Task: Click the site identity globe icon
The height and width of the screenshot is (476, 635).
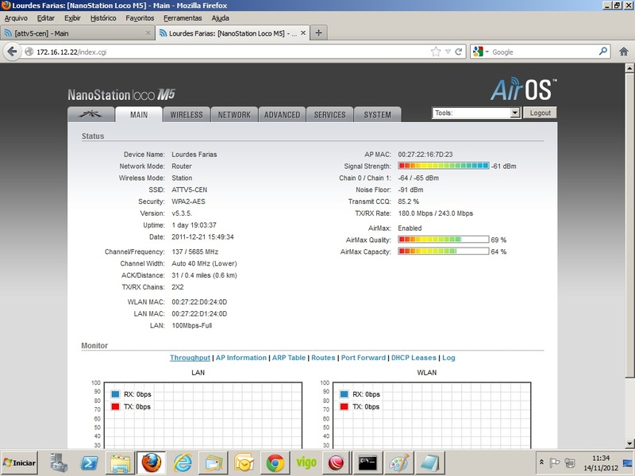Action: [x=29, y=52]
